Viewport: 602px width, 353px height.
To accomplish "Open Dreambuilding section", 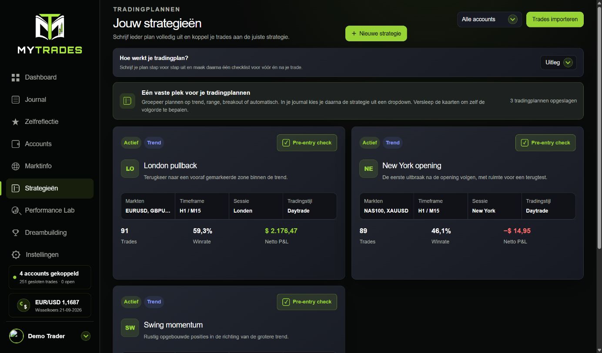I will [x=50, y=233].
